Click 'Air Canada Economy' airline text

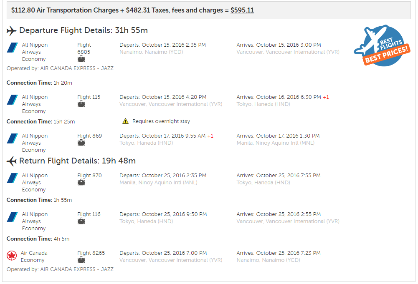tap(34, 256)
